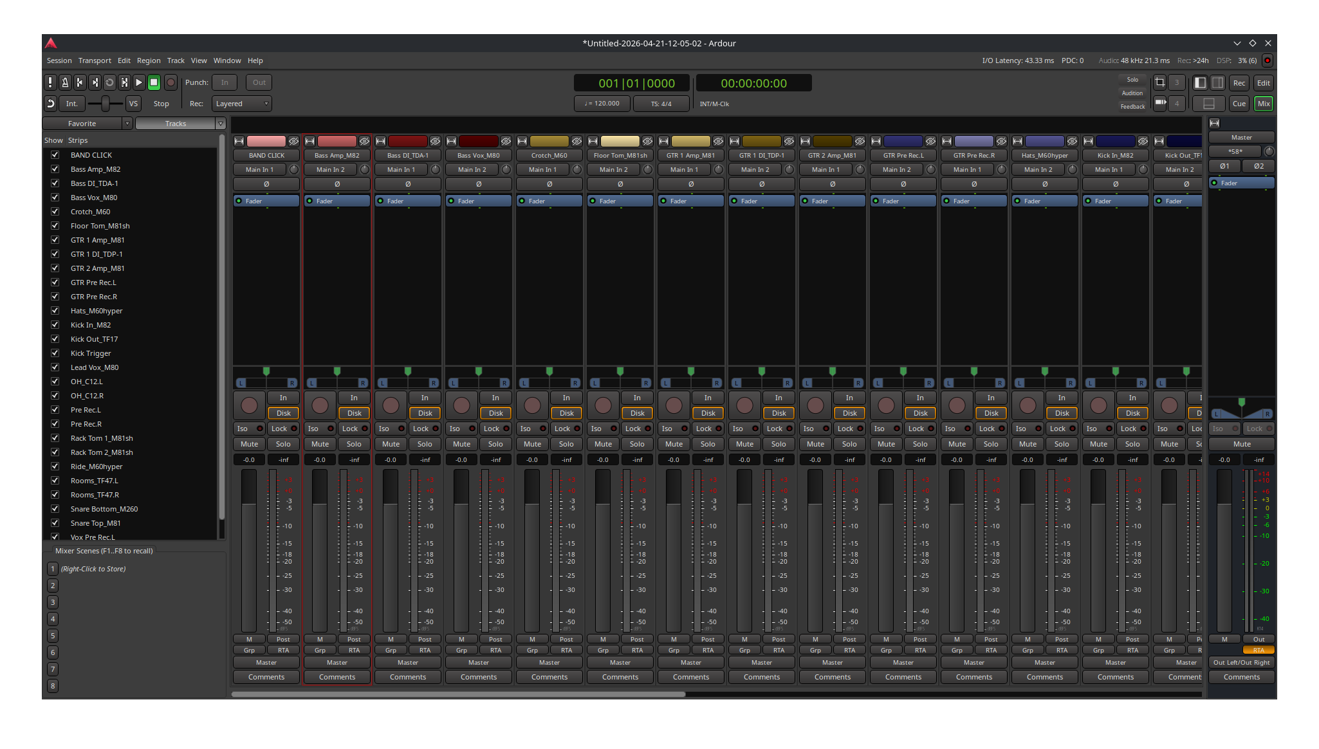This screenshot has width=1319, height=749.
Task: Click trim knob on BAND CLICK strip
Action: (294, 169)
